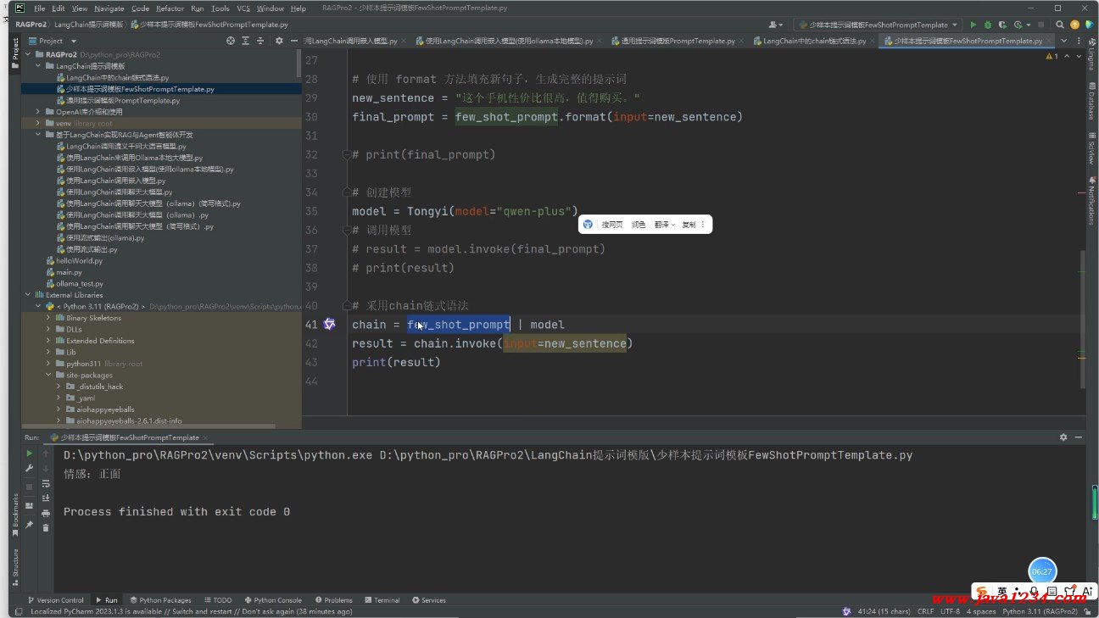Click the print icon in Run panel
Viewport: 1099px width, 618px height.
46,513
